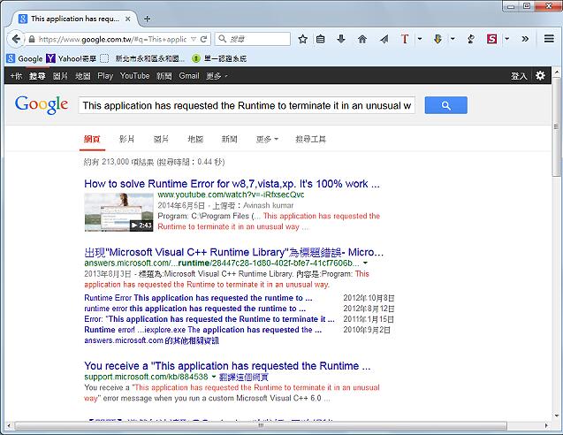Reload the page with the refresh icon
563x435 pixels.
click(203, 39)
